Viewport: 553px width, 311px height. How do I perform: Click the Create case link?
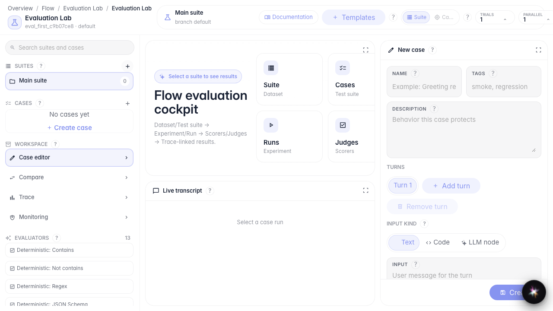coord(69,128)
